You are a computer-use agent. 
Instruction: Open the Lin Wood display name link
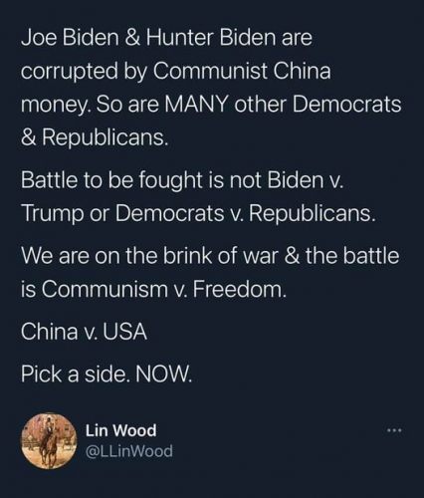(x=120, y=430)
